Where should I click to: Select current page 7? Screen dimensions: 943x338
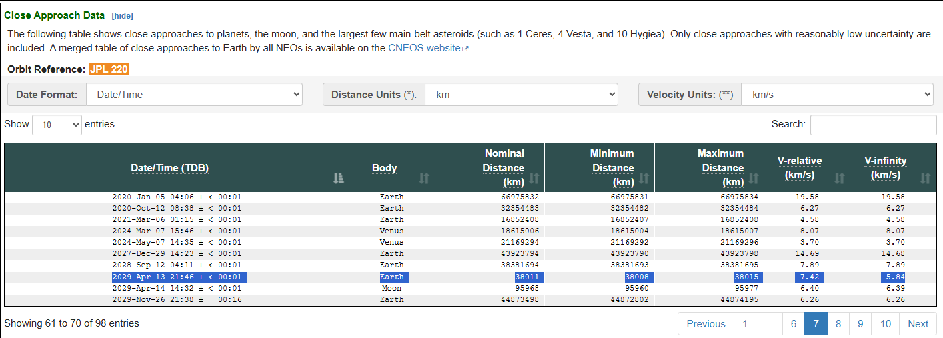point(816,323)
